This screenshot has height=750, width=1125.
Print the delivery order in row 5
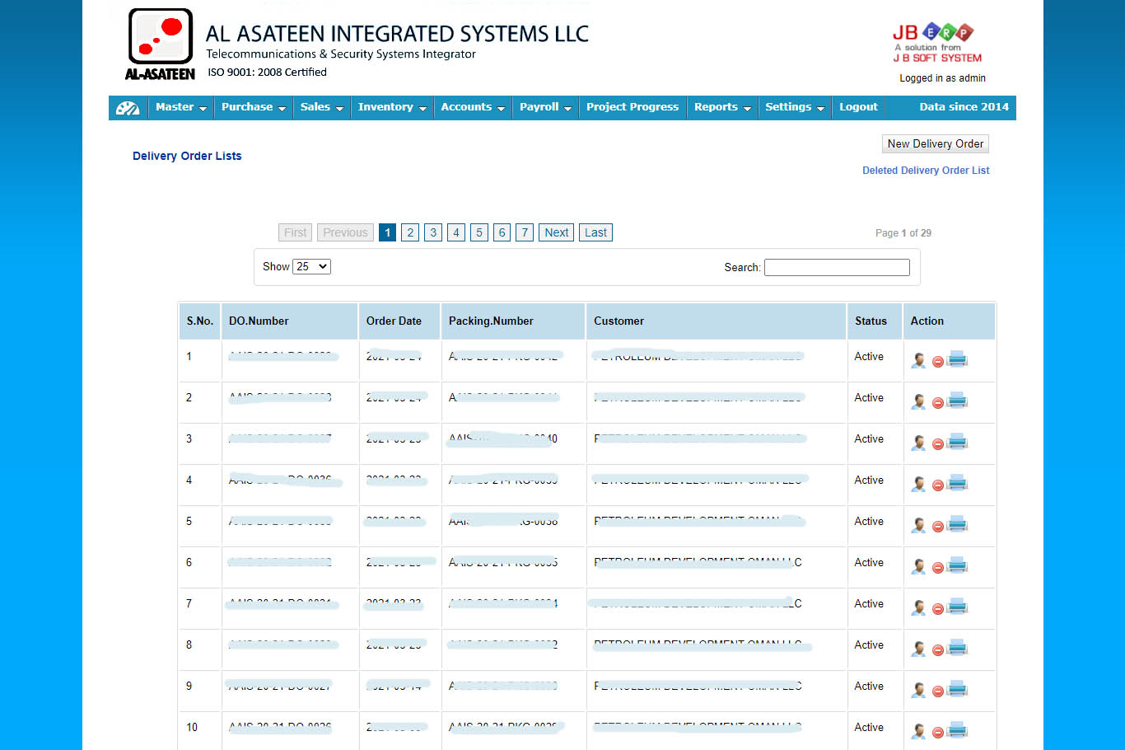pyautogui.click(x=957, y=523)
